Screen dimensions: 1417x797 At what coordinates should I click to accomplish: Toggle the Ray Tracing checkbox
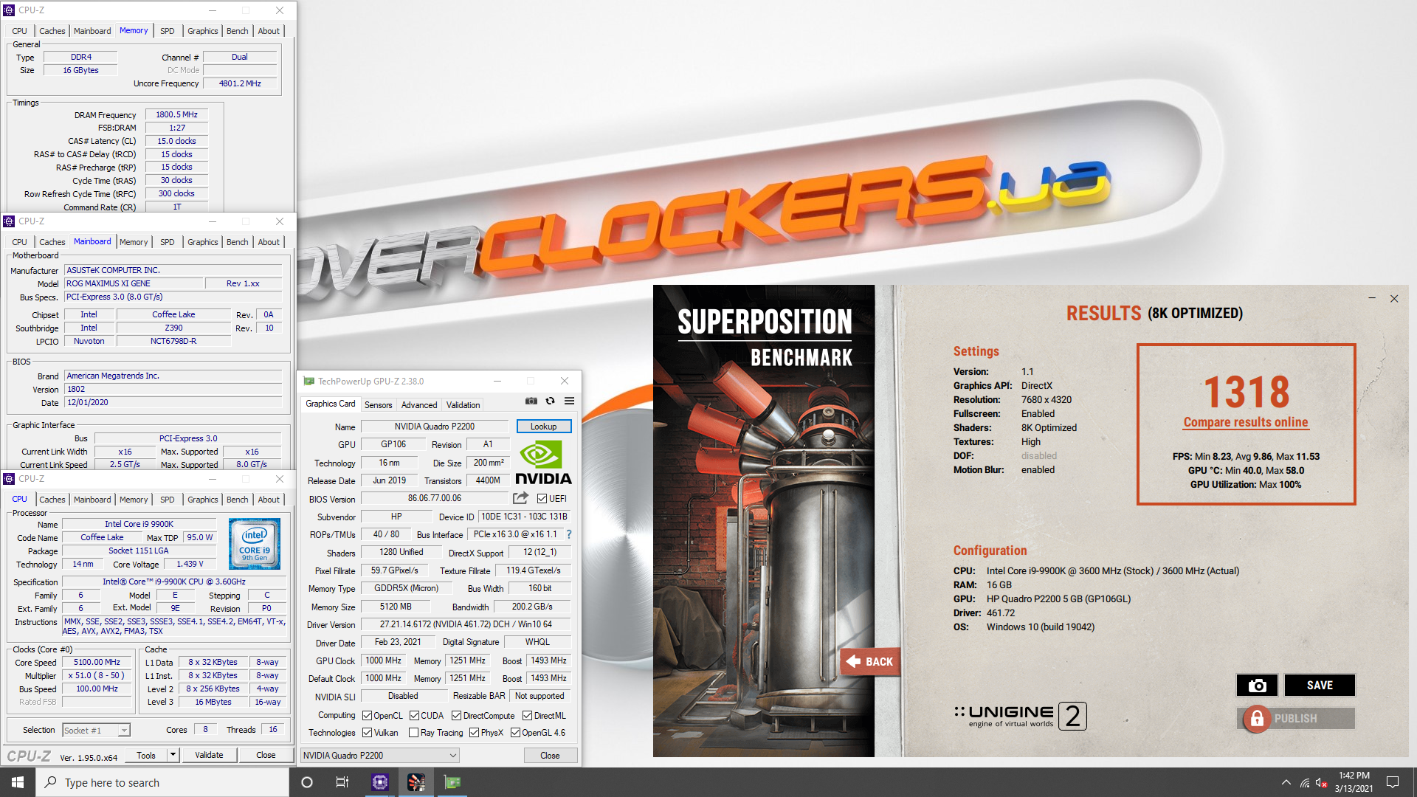pyautogui.click(x=413, y=732)
